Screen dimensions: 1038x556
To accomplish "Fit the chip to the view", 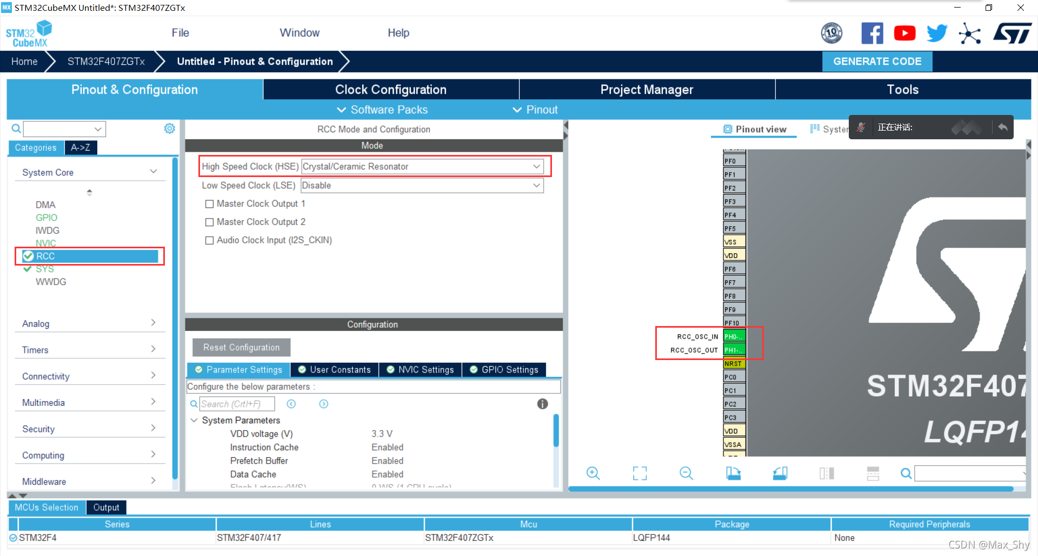I will pos(640,473).
